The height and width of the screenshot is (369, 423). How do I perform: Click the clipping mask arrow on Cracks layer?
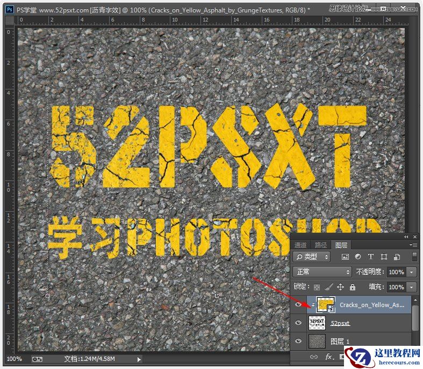313,304
